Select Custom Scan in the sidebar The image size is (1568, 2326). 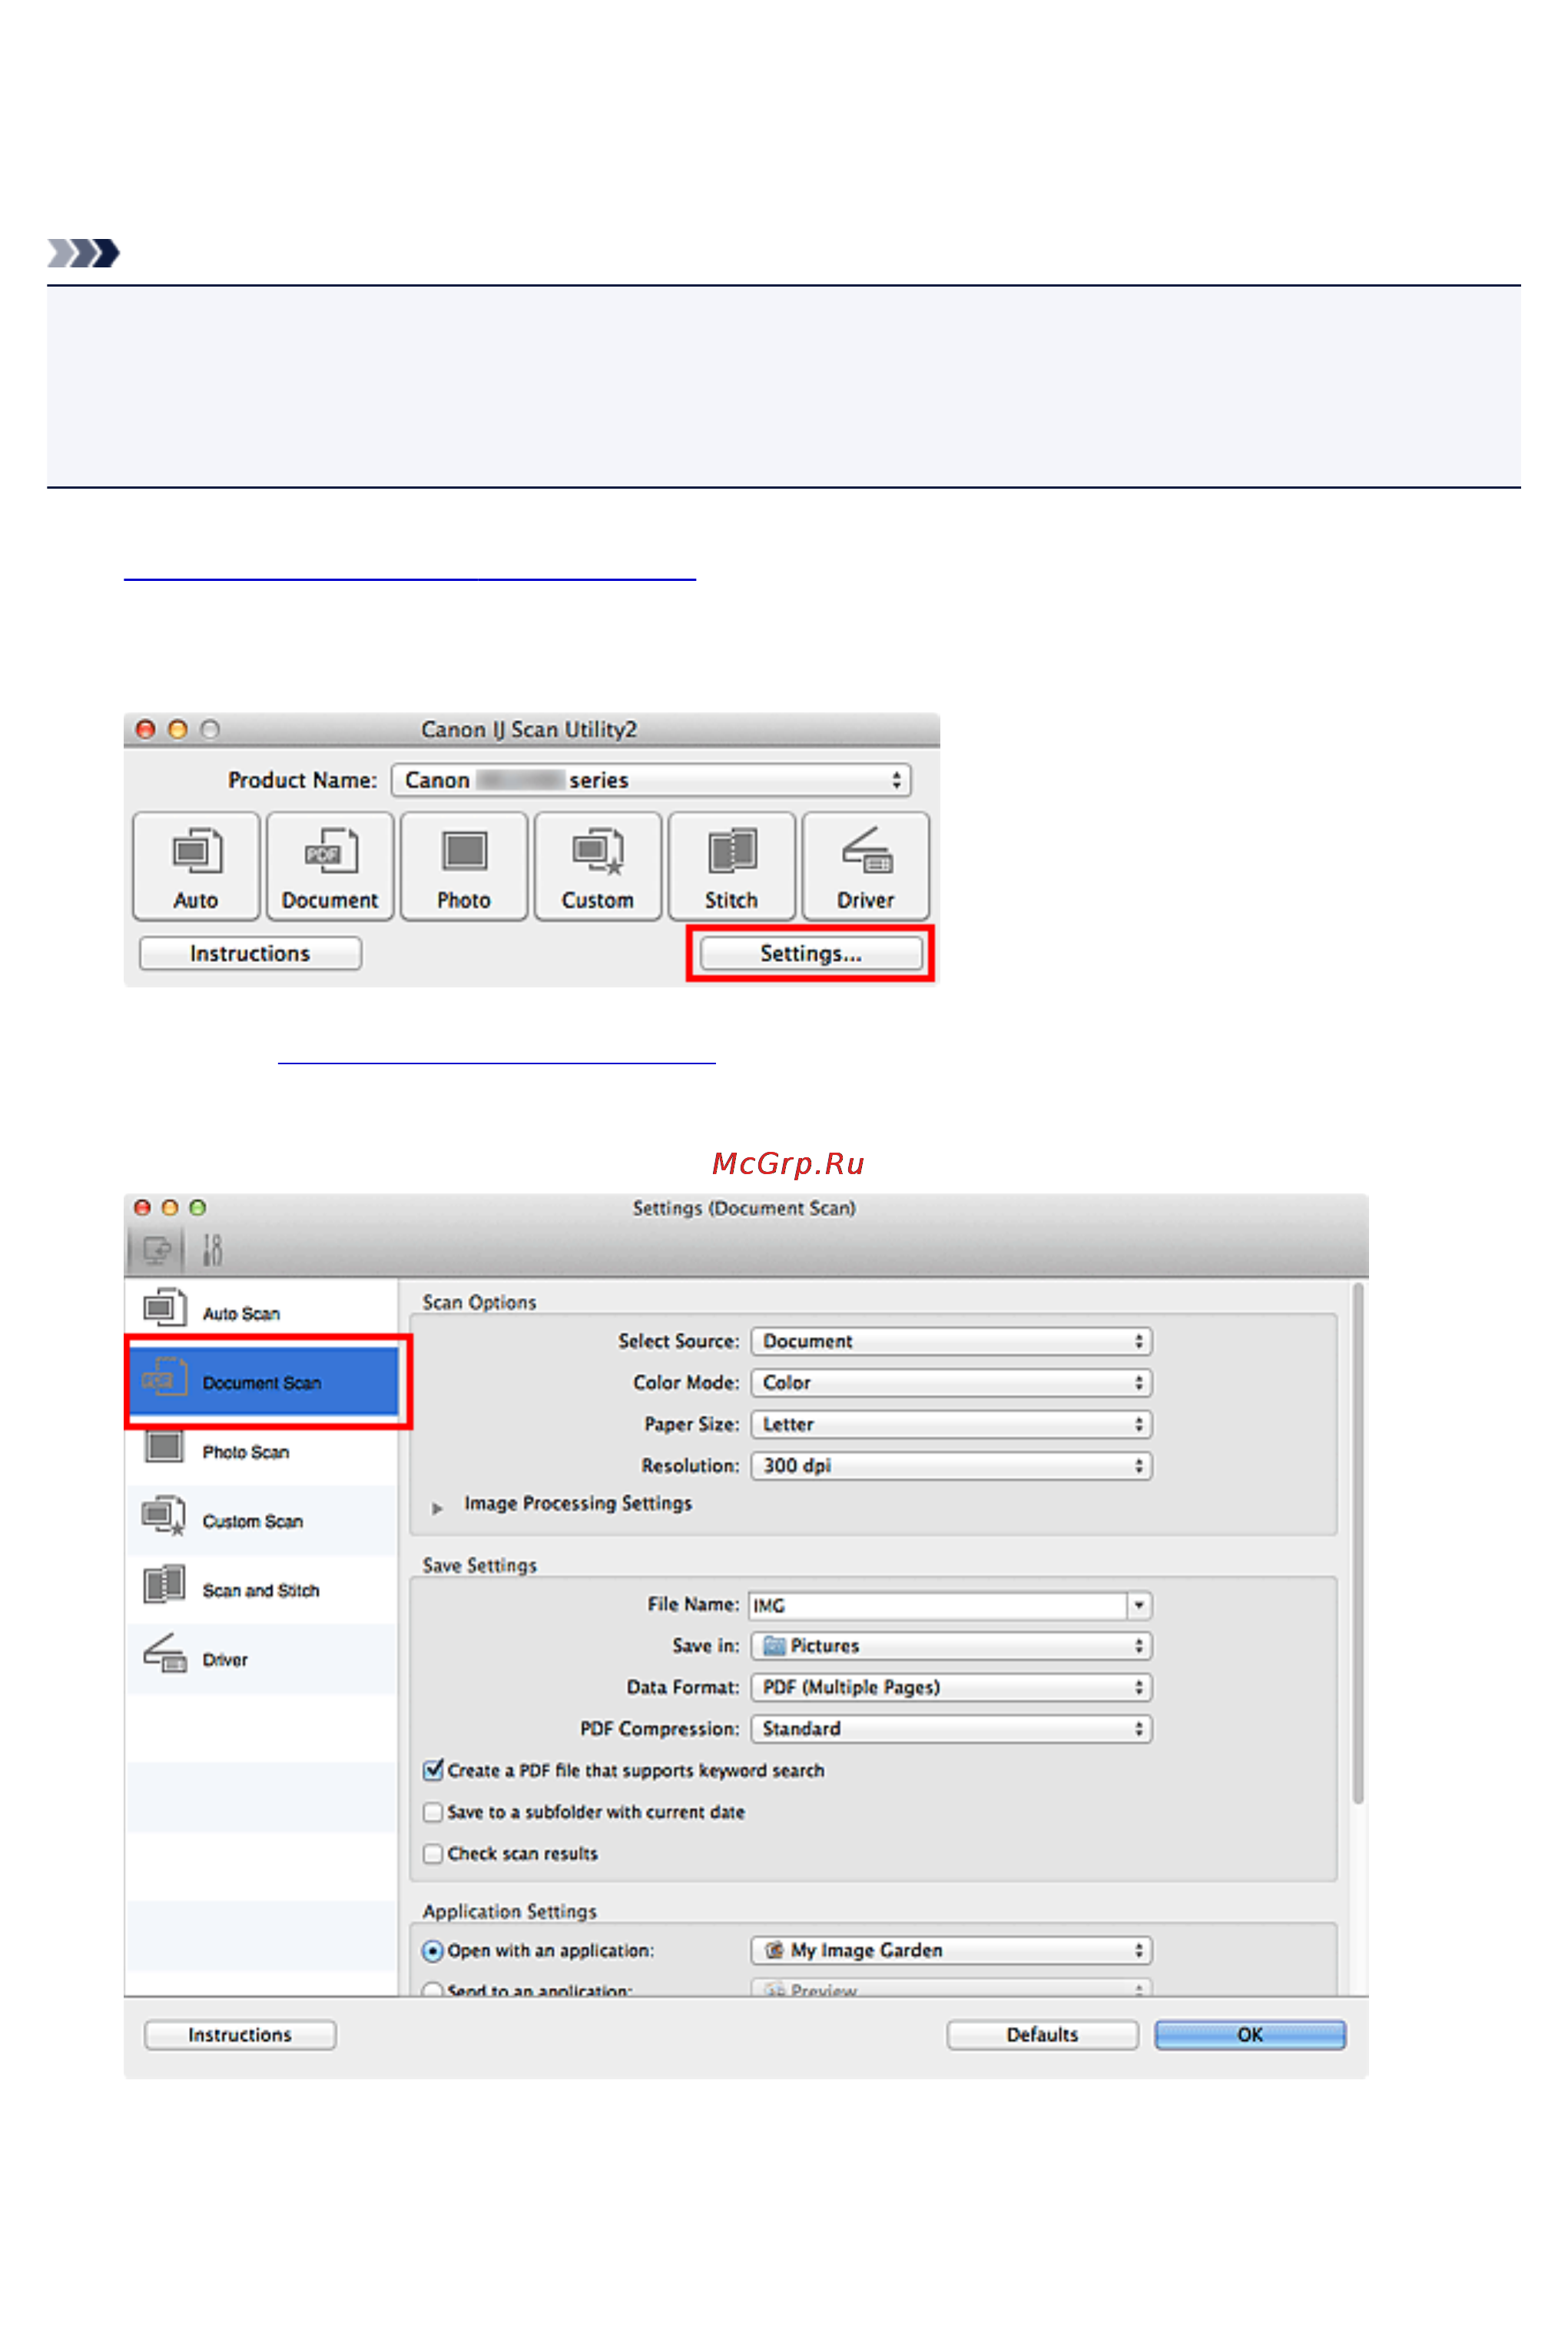[x=262, y=1520]
